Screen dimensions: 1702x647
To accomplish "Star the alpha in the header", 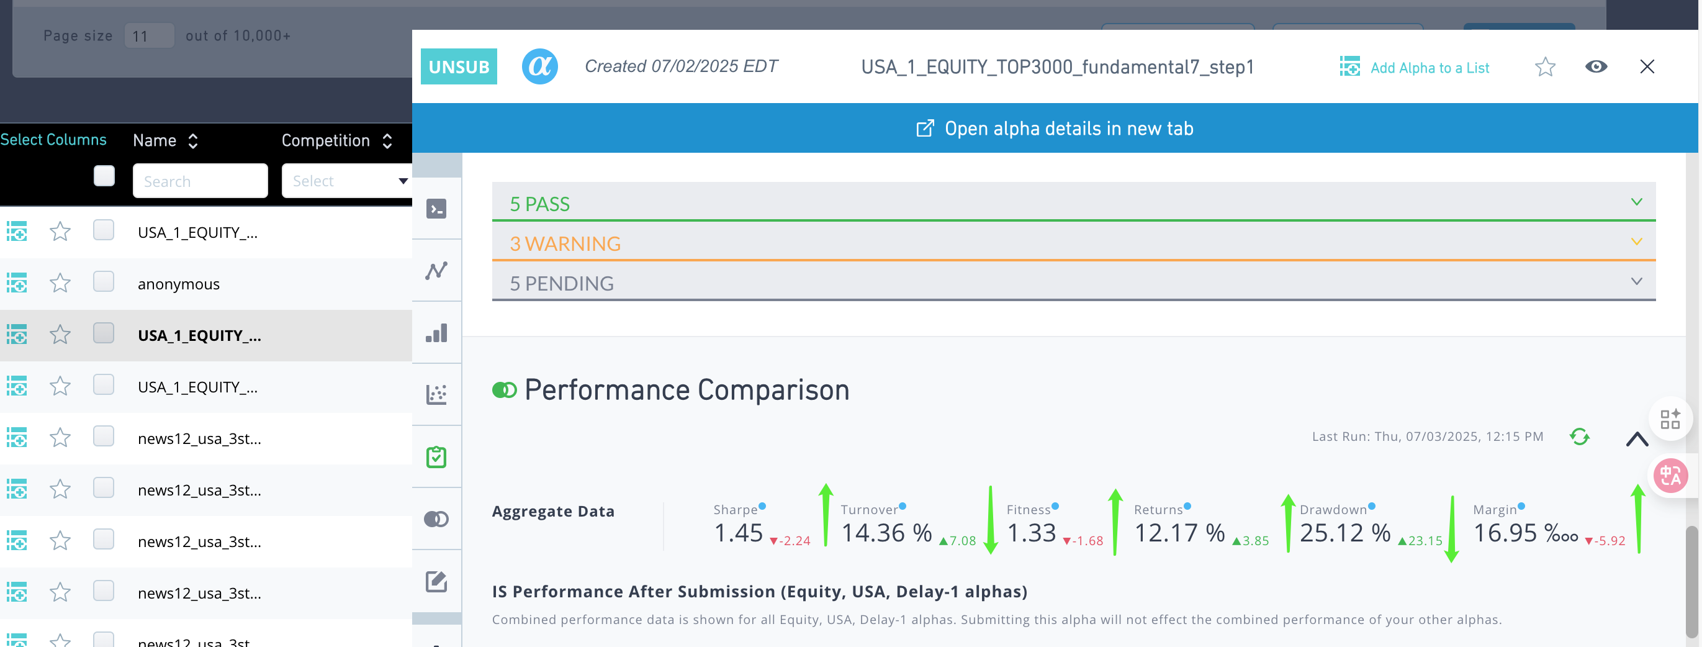I will [x=1545, y=66].
